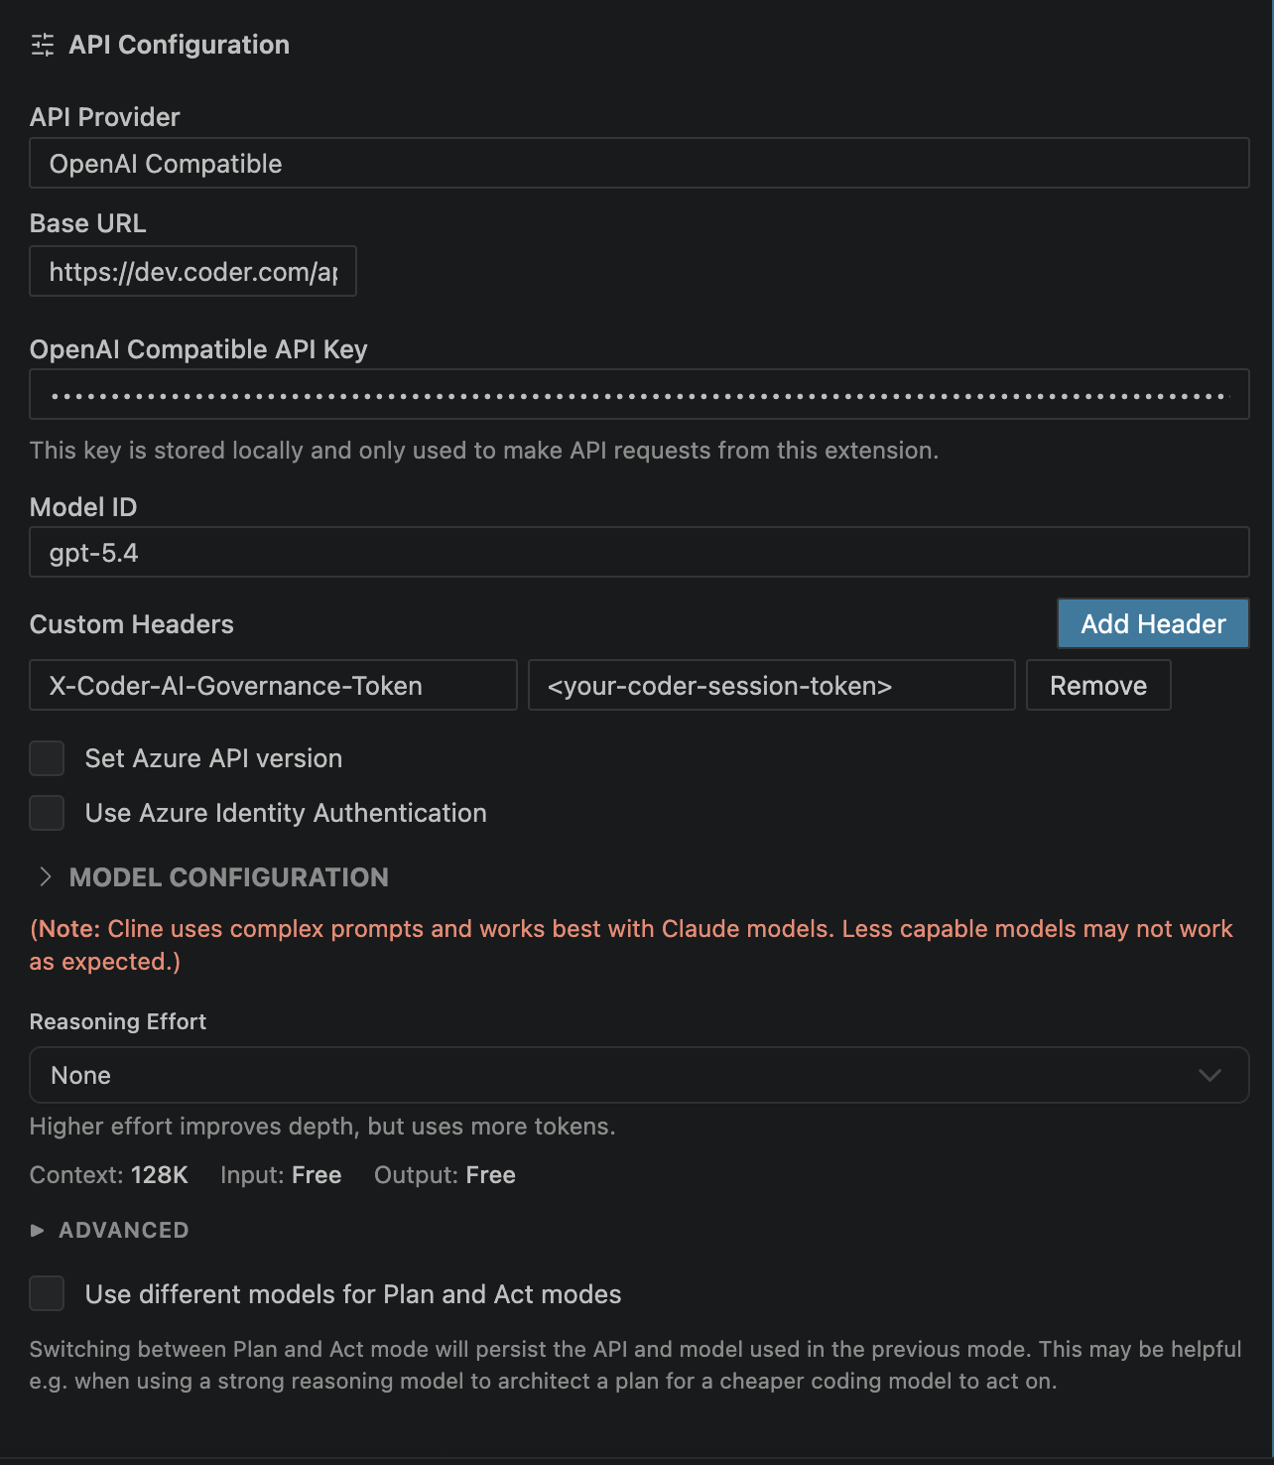1274x1465 pixels.
Task: Open the Reasoning Effort chevron icon
Action: pyautogui.click(x=1209, y=1075)
